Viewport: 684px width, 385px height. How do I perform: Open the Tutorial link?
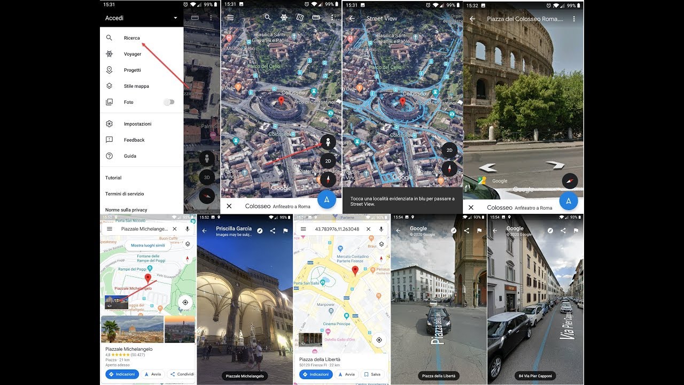pyautogui.click(x=113, y=178)
